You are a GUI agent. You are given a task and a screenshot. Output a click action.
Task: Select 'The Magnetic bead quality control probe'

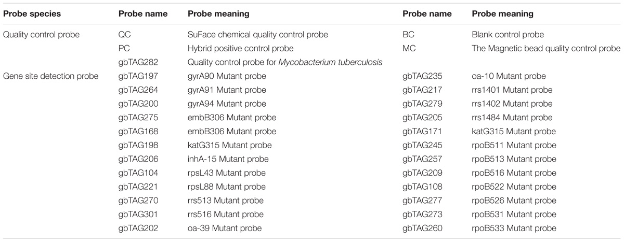[546, 49]
